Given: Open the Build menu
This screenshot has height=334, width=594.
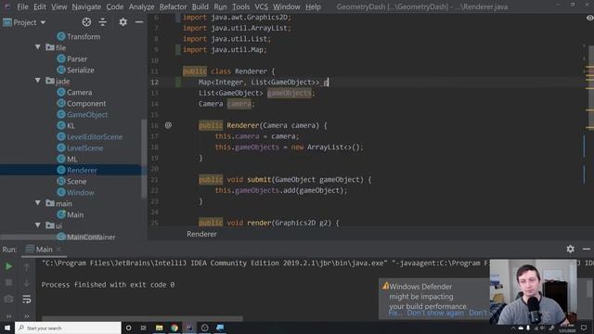Looking at the screenshot, I should click(200, 6).
